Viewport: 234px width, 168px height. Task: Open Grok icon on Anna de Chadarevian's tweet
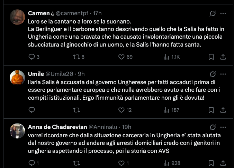coord(213,127)
